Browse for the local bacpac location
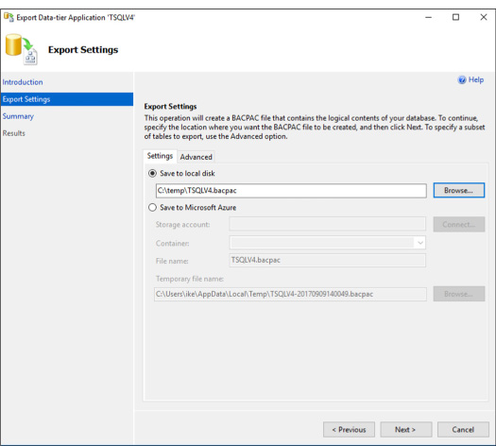The image size is (496, 446). (458, 191)
